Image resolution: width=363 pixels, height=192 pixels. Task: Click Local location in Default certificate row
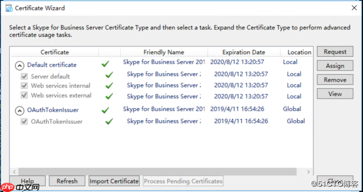pos(290,62)
